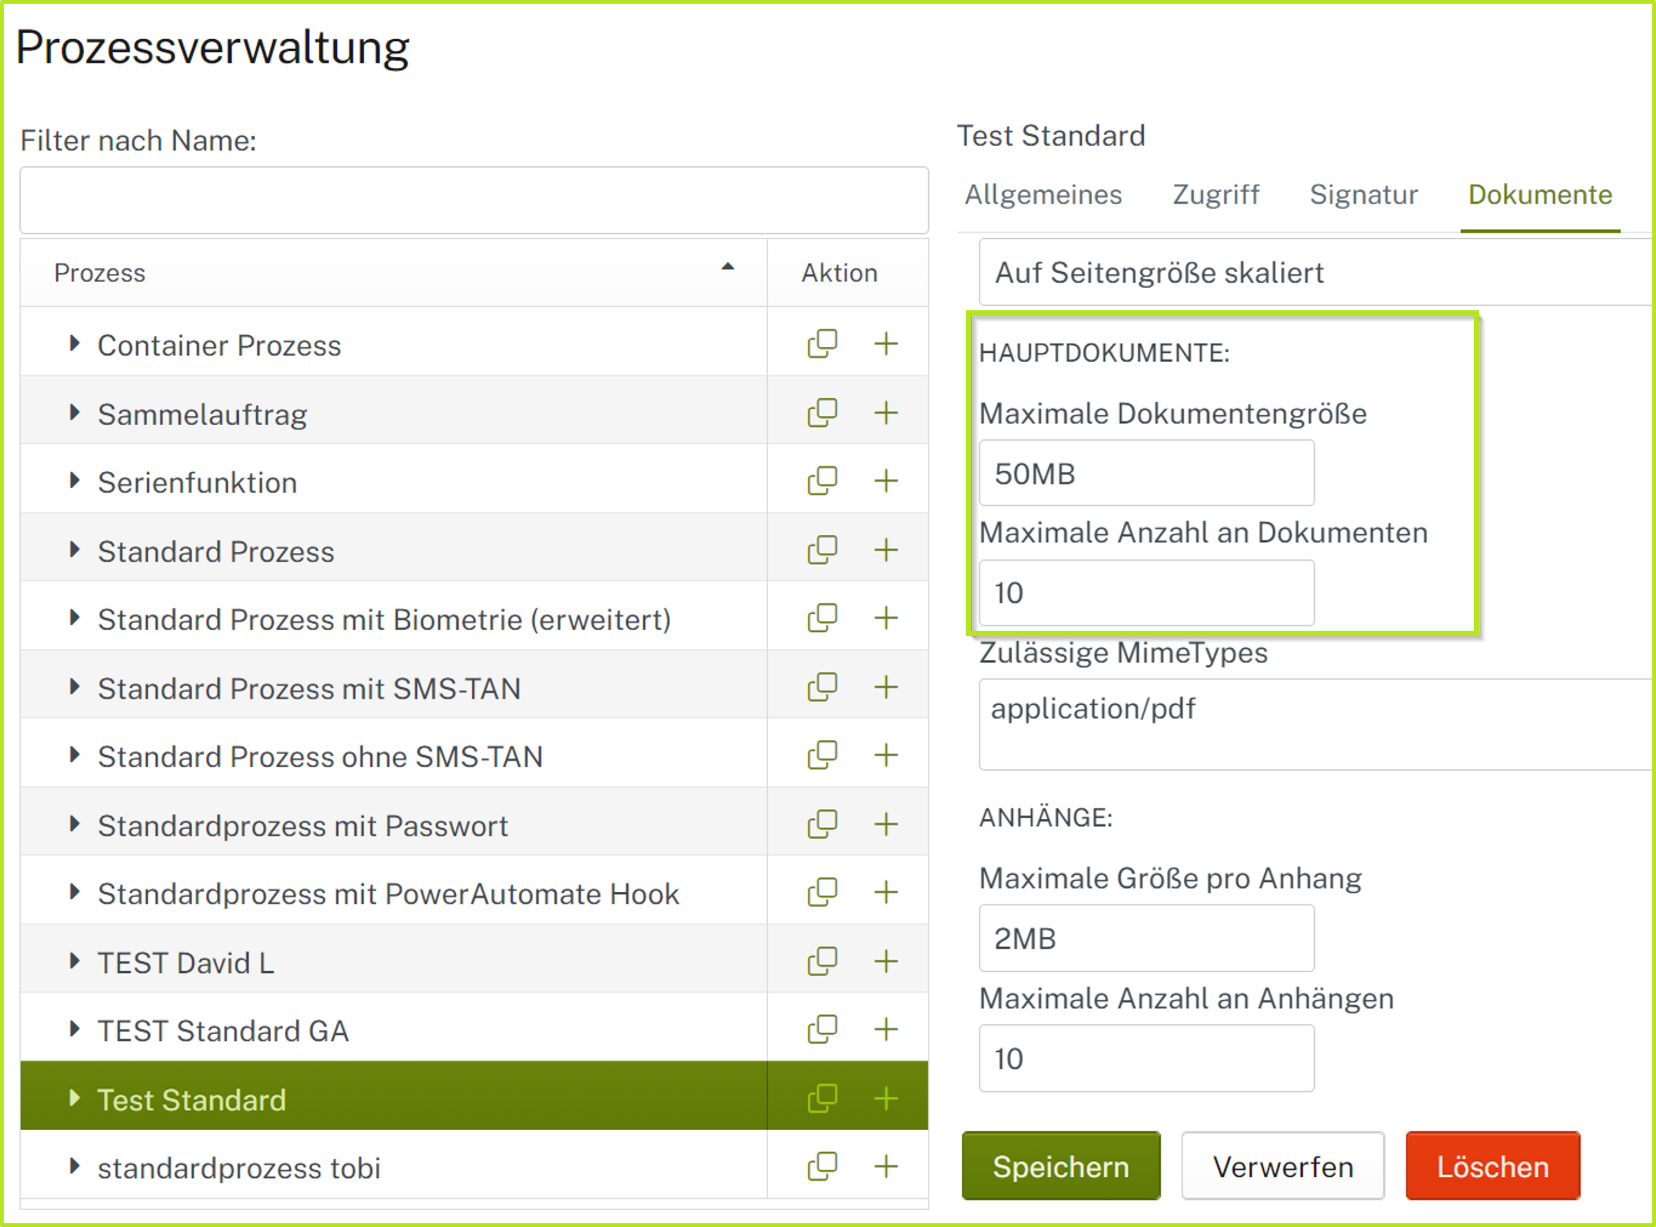
Task: Duplicate the Container Prozess entry
Action: [822, 343]
